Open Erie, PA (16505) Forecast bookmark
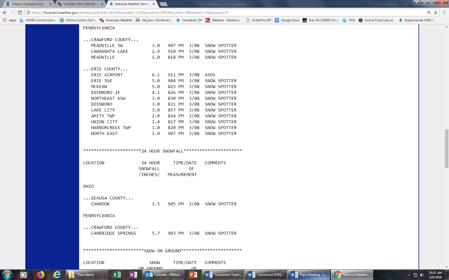The height and width of the screenshot is (280, 449). [321, 20]
